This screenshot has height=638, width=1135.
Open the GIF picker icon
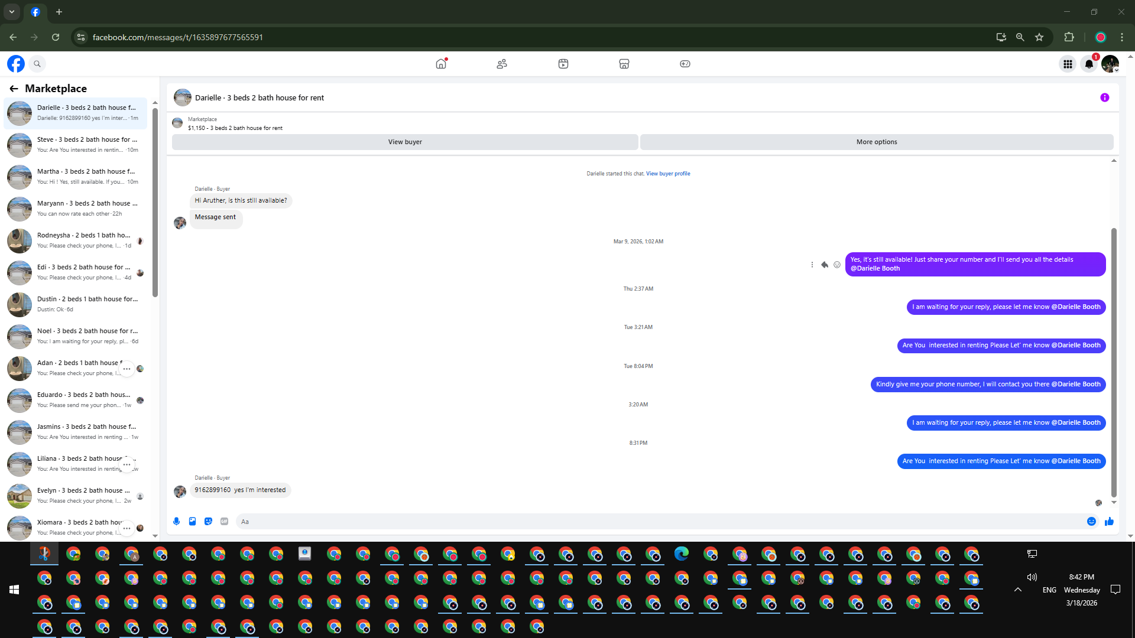[224, 521]
